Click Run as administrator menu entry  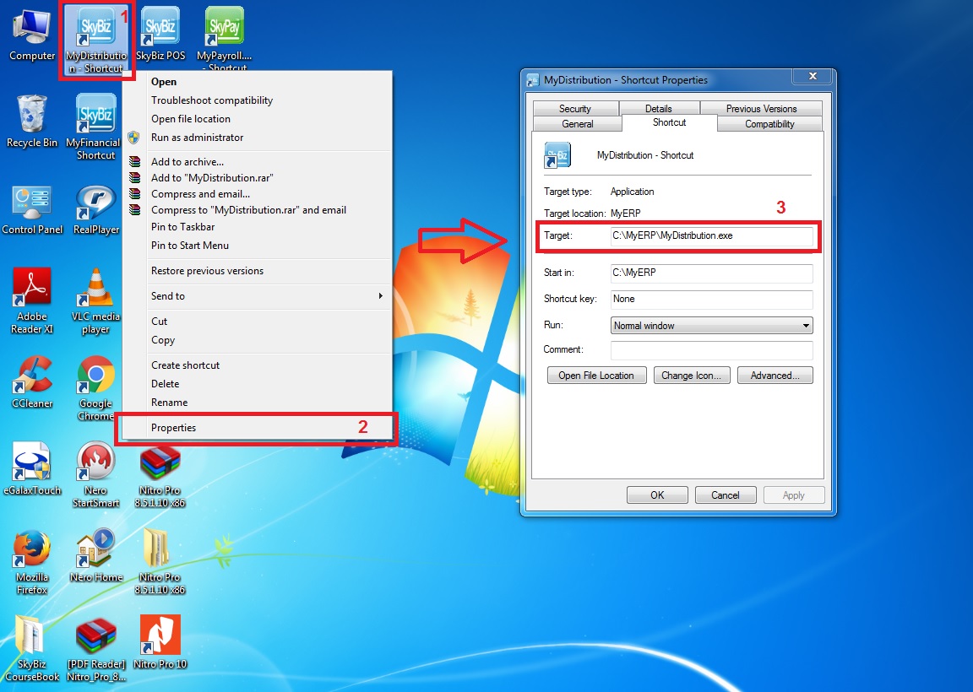[197, 138]
